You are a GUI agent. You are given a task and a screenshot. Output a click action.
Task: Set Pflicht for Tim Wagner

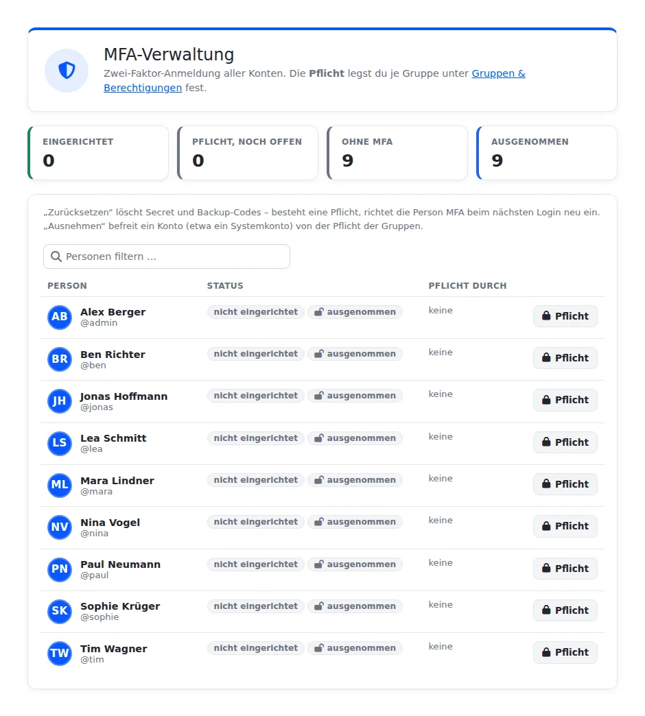point(565,652)
